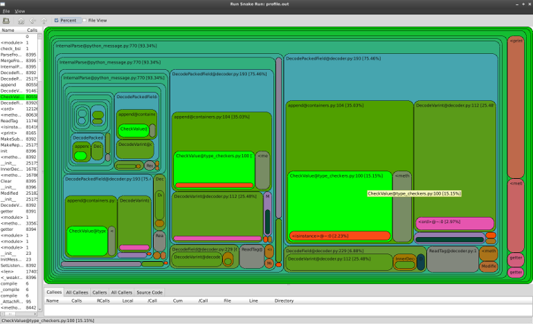533x324 pixels.
Task: Open the File menu
Action: 6,11
